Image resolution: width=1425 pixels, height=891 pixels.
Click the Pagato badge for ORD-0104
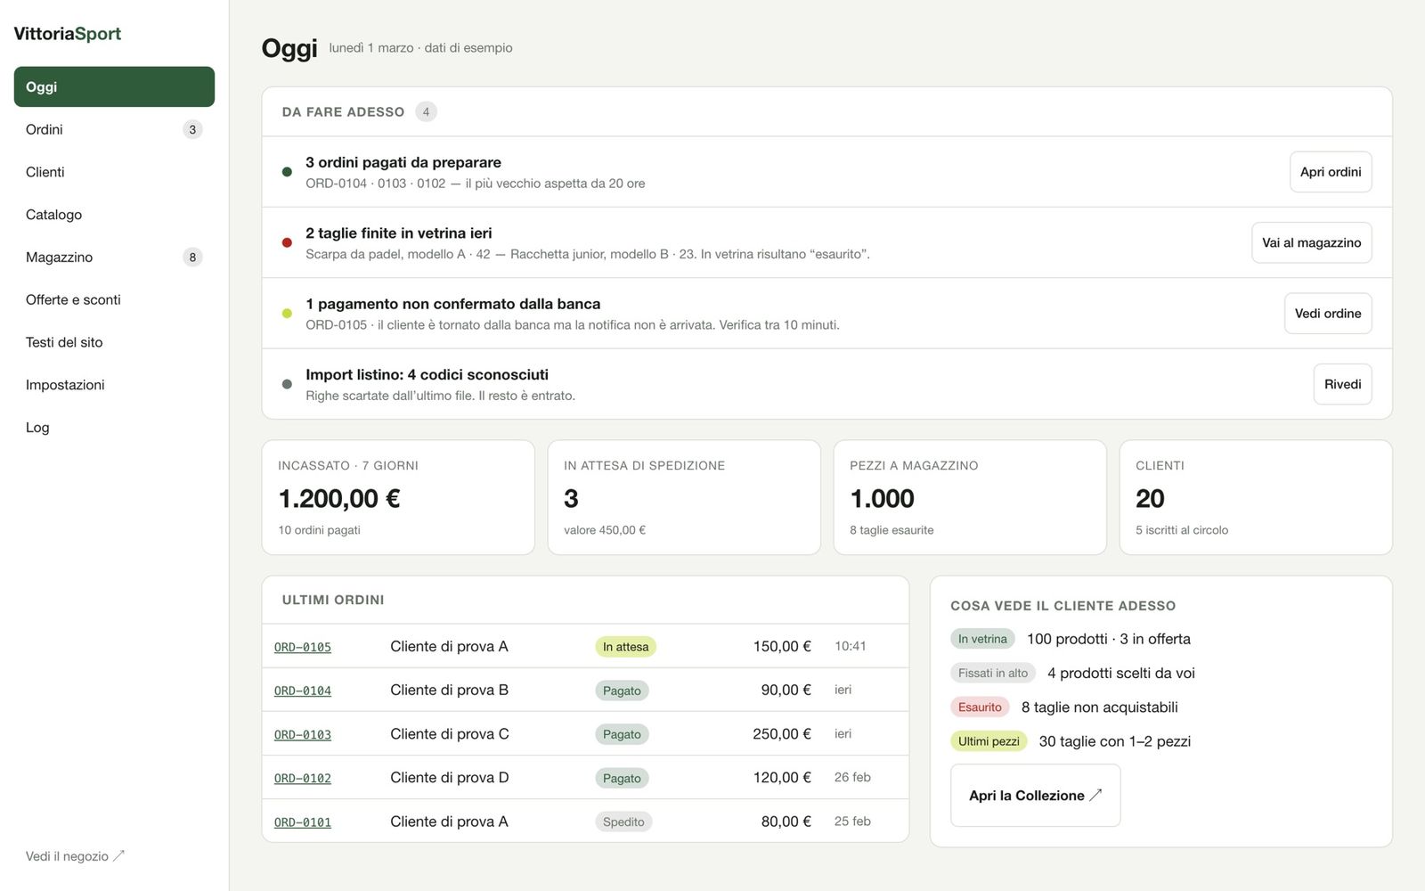(622, 691)
